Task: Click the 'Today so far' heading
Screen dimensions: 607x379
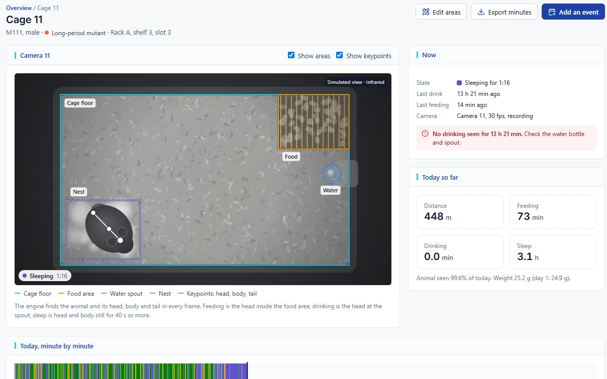Action: (x=440, y=177)
